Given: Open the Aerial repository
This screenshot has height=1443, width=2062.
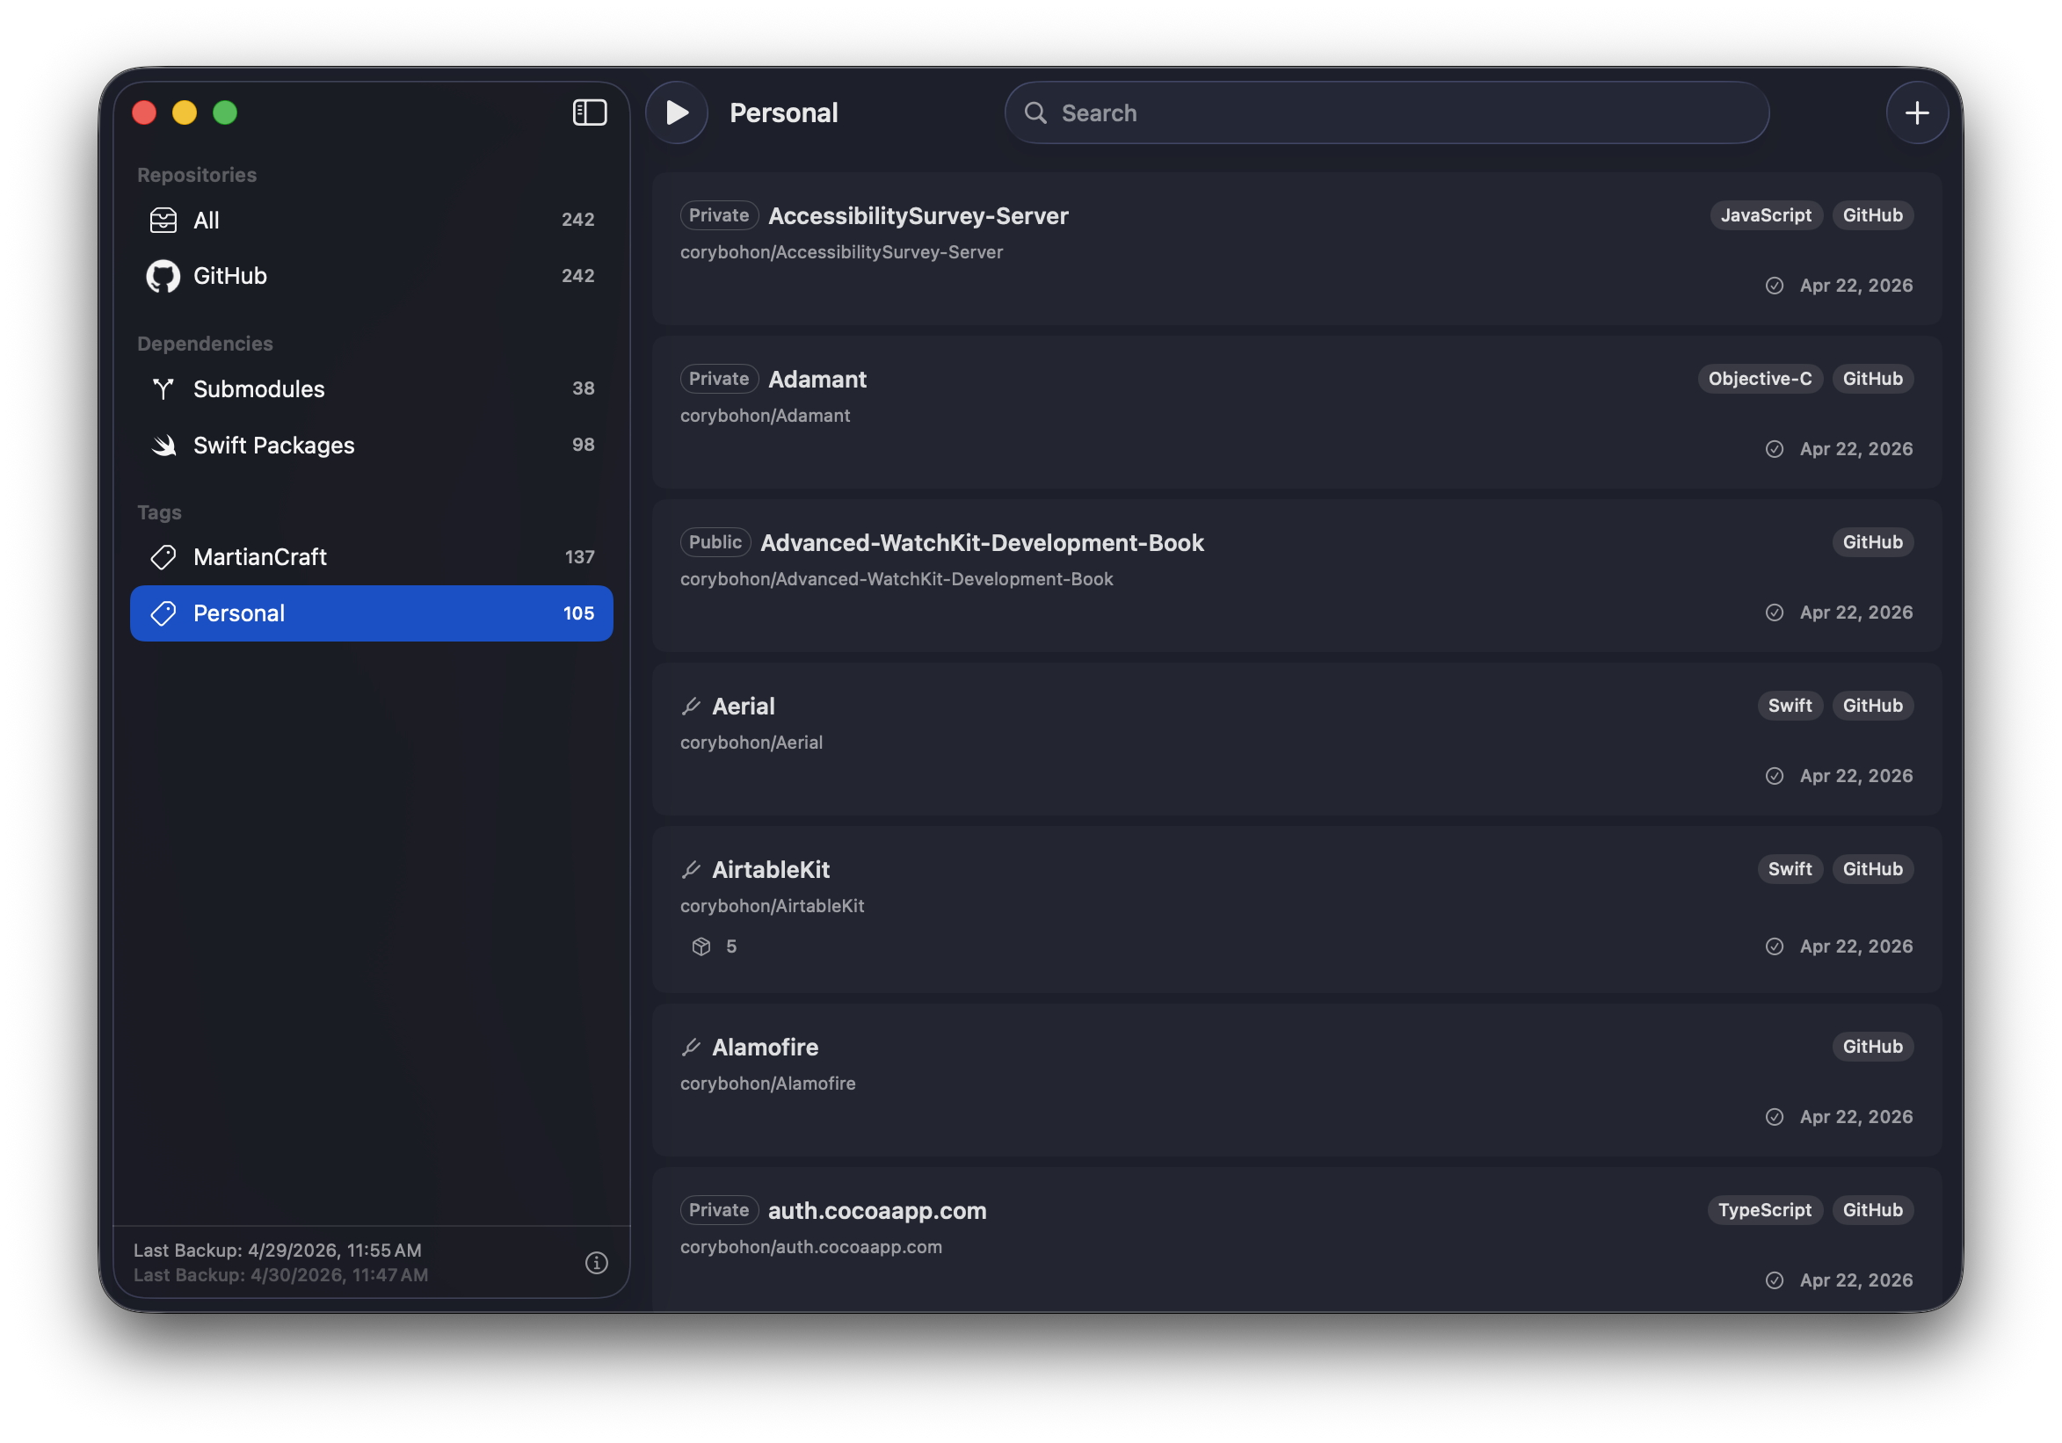Looking at the screenshot, I should pos(1296,739).
